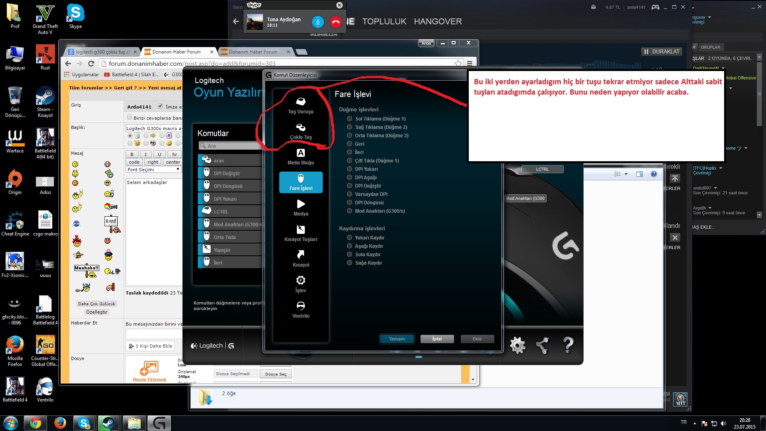Open Logitech settings gear icon
766x431 pixels.
517,345
